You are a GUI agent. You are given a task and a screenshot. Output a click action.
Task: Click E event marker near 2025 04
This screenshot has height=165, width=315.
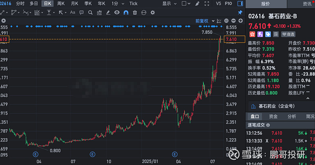pos(174,154)
